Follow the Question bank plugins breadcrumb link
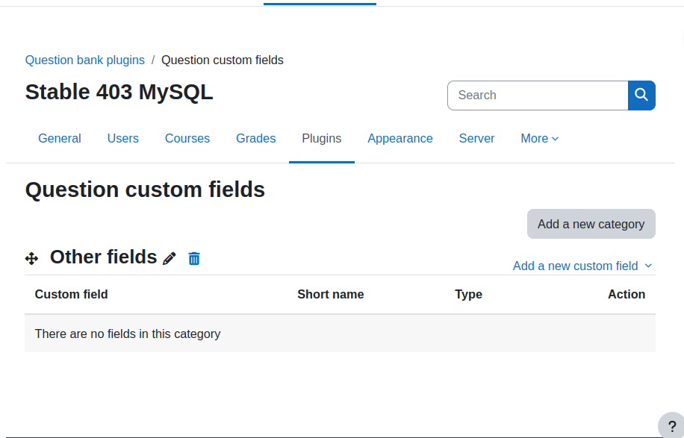 tap(84, 60)
